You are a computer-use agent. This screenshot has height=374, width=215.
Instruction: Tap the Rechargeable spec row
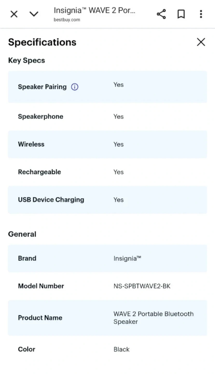tap(107, 172)
